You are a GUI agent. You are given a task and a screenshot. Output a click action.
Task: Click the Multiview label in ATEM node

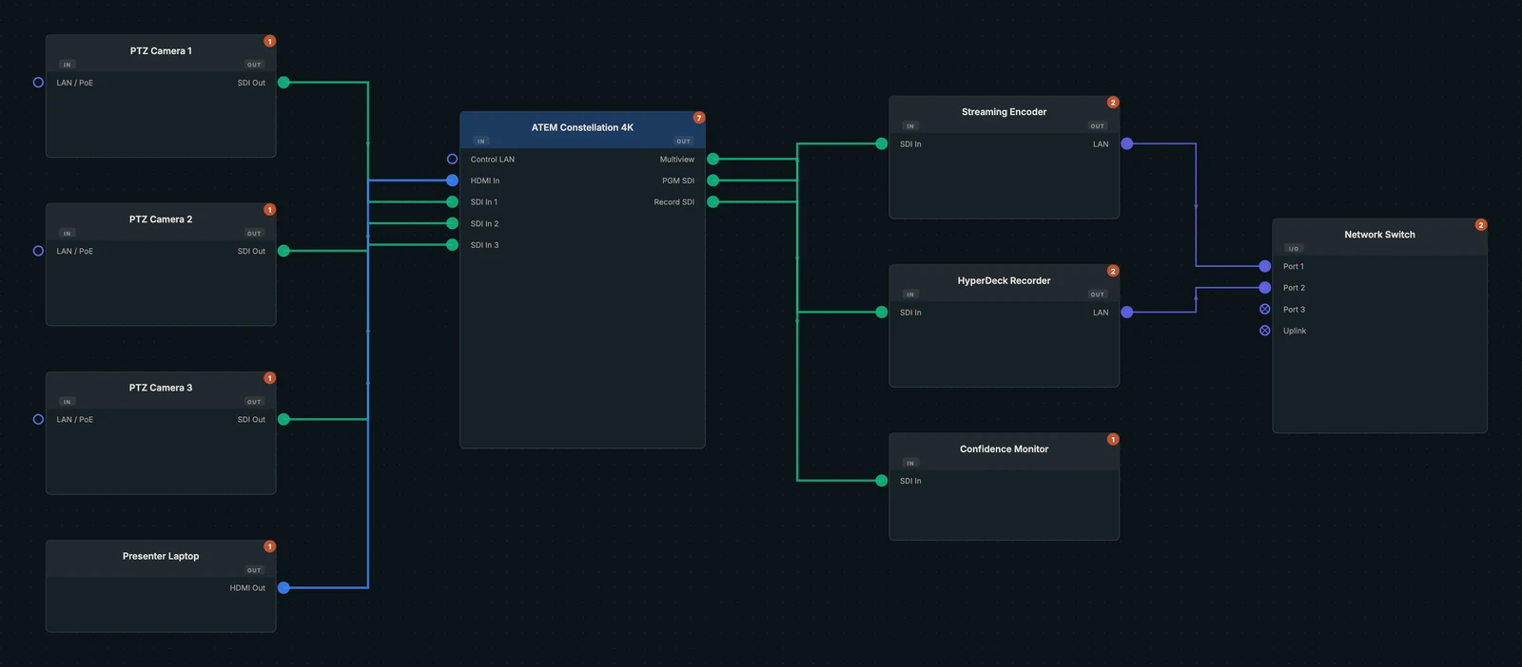(x=677, y=160)
